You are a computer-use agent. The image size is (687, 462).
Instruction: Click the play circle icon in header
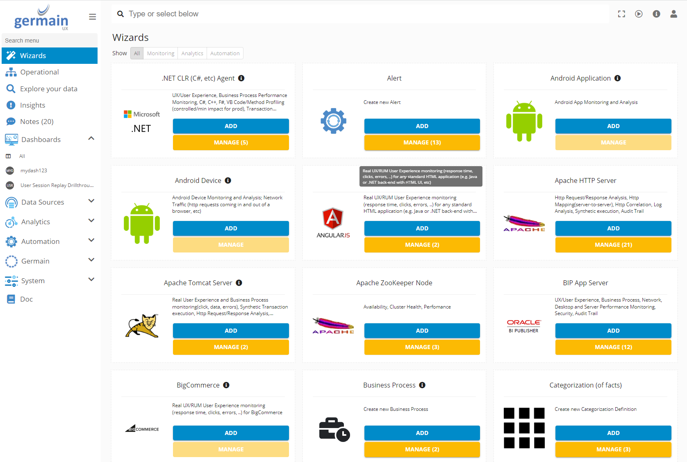point(639,14)
